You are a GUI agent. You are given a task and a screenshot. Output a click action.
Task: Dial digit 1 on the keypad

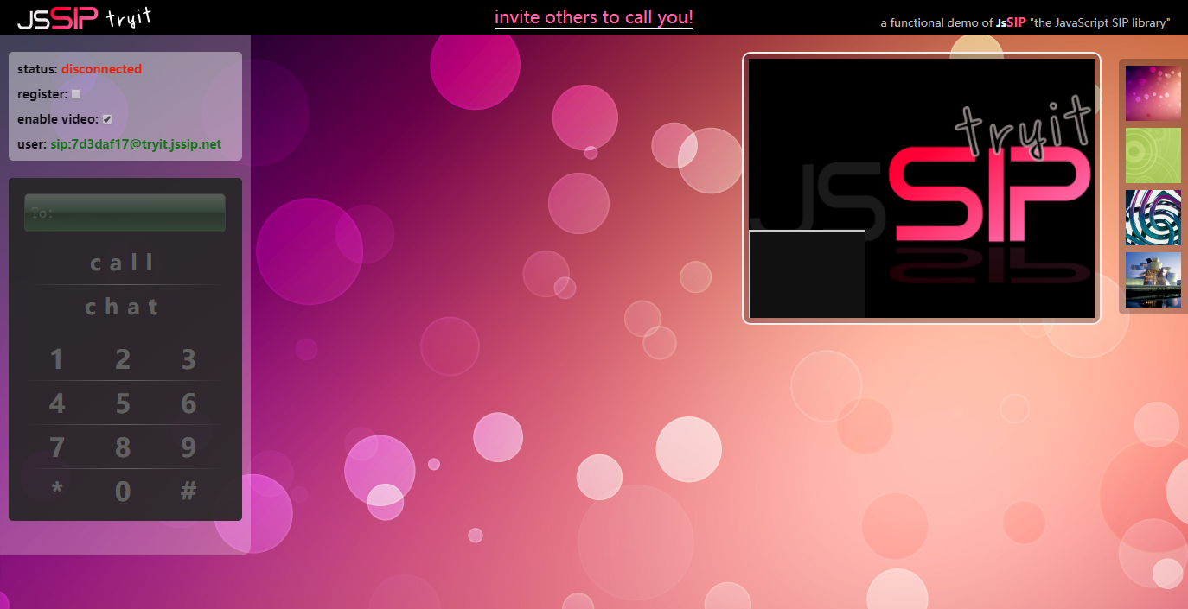(57, 359)
